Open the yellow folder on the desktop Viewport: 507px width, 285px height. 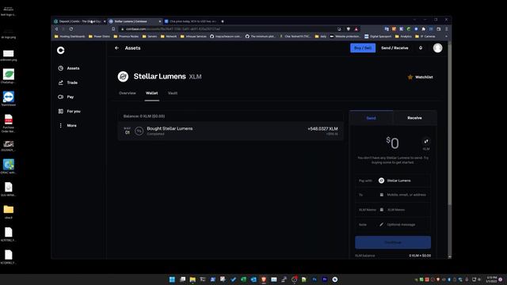point(9,211)
